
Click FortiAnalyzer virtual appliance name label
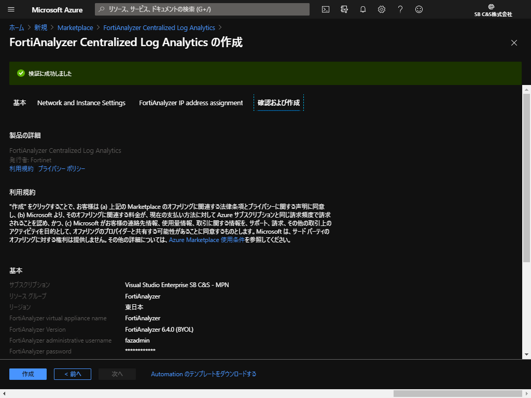point(58,318)
